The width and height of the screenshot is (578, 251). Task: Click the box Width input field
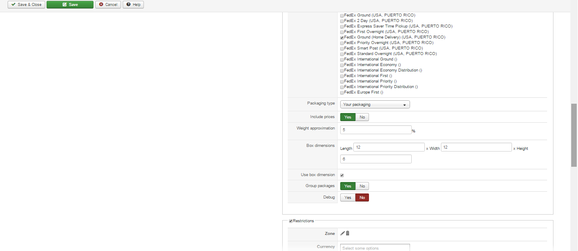(476, 147)
